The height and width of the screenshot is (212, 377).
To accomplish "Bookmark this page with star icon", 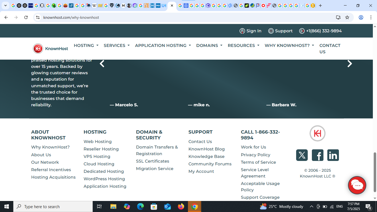I will (347, 17).
